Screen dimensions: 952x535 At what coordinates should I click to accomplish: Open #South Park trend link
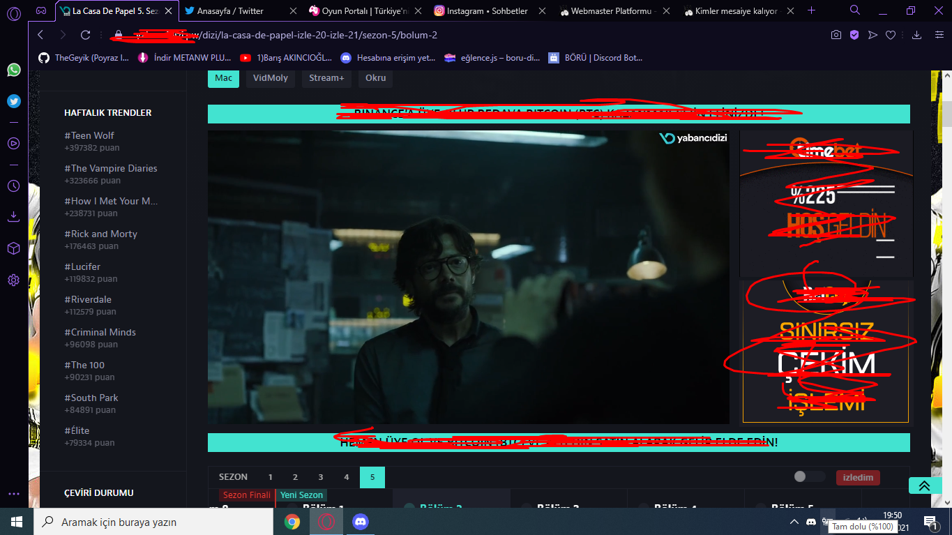point(91,398)
